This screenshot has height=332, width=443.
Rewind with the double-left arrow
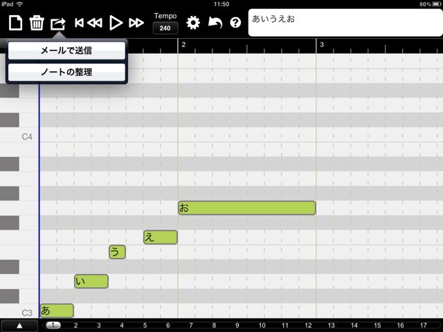click(95, 23)
